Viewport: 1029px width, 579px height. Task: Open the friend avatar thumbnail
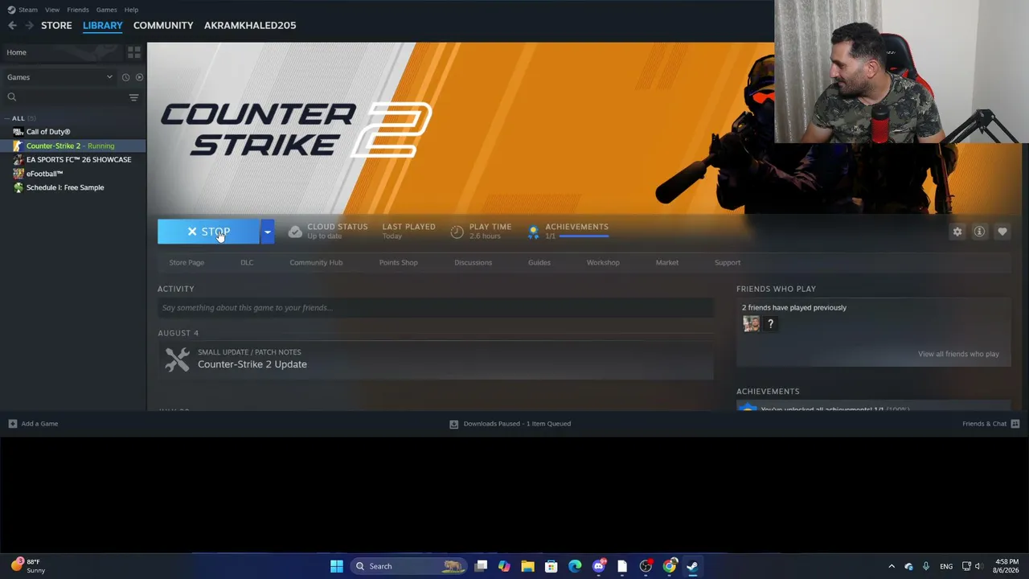pyautogui.click(x=751, y=324)
